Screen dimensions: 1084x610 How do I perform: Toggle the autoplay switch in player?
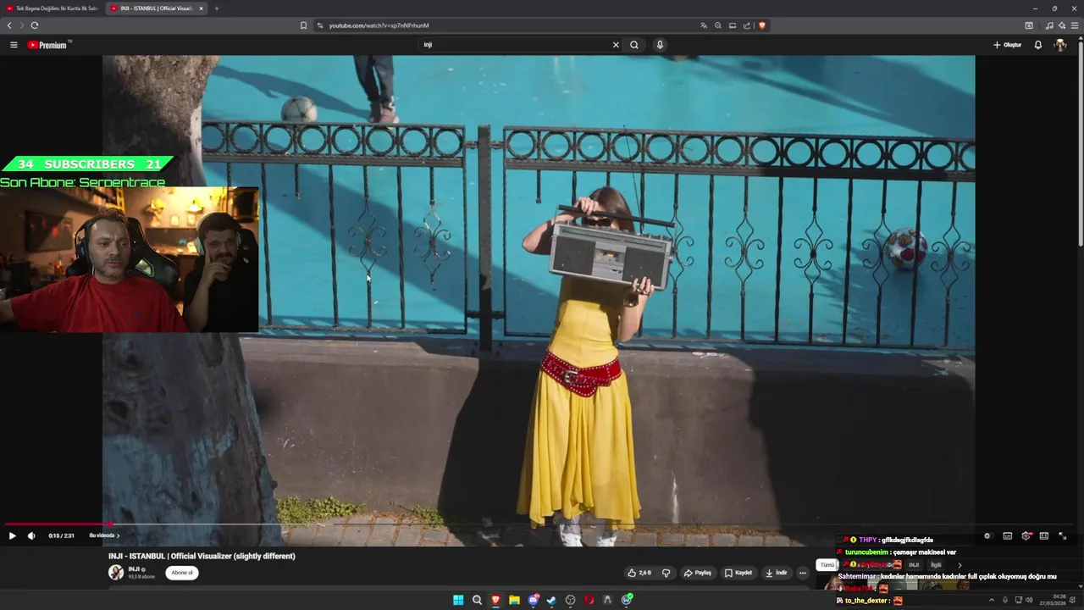[x=987, y=535]
